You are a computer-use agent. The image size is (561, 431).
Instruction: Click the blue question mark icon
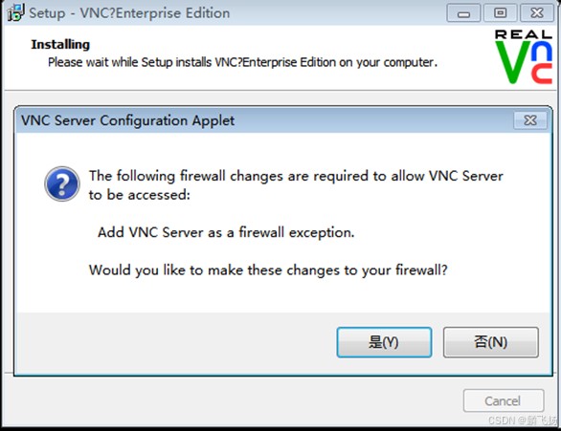click(62, 183)
